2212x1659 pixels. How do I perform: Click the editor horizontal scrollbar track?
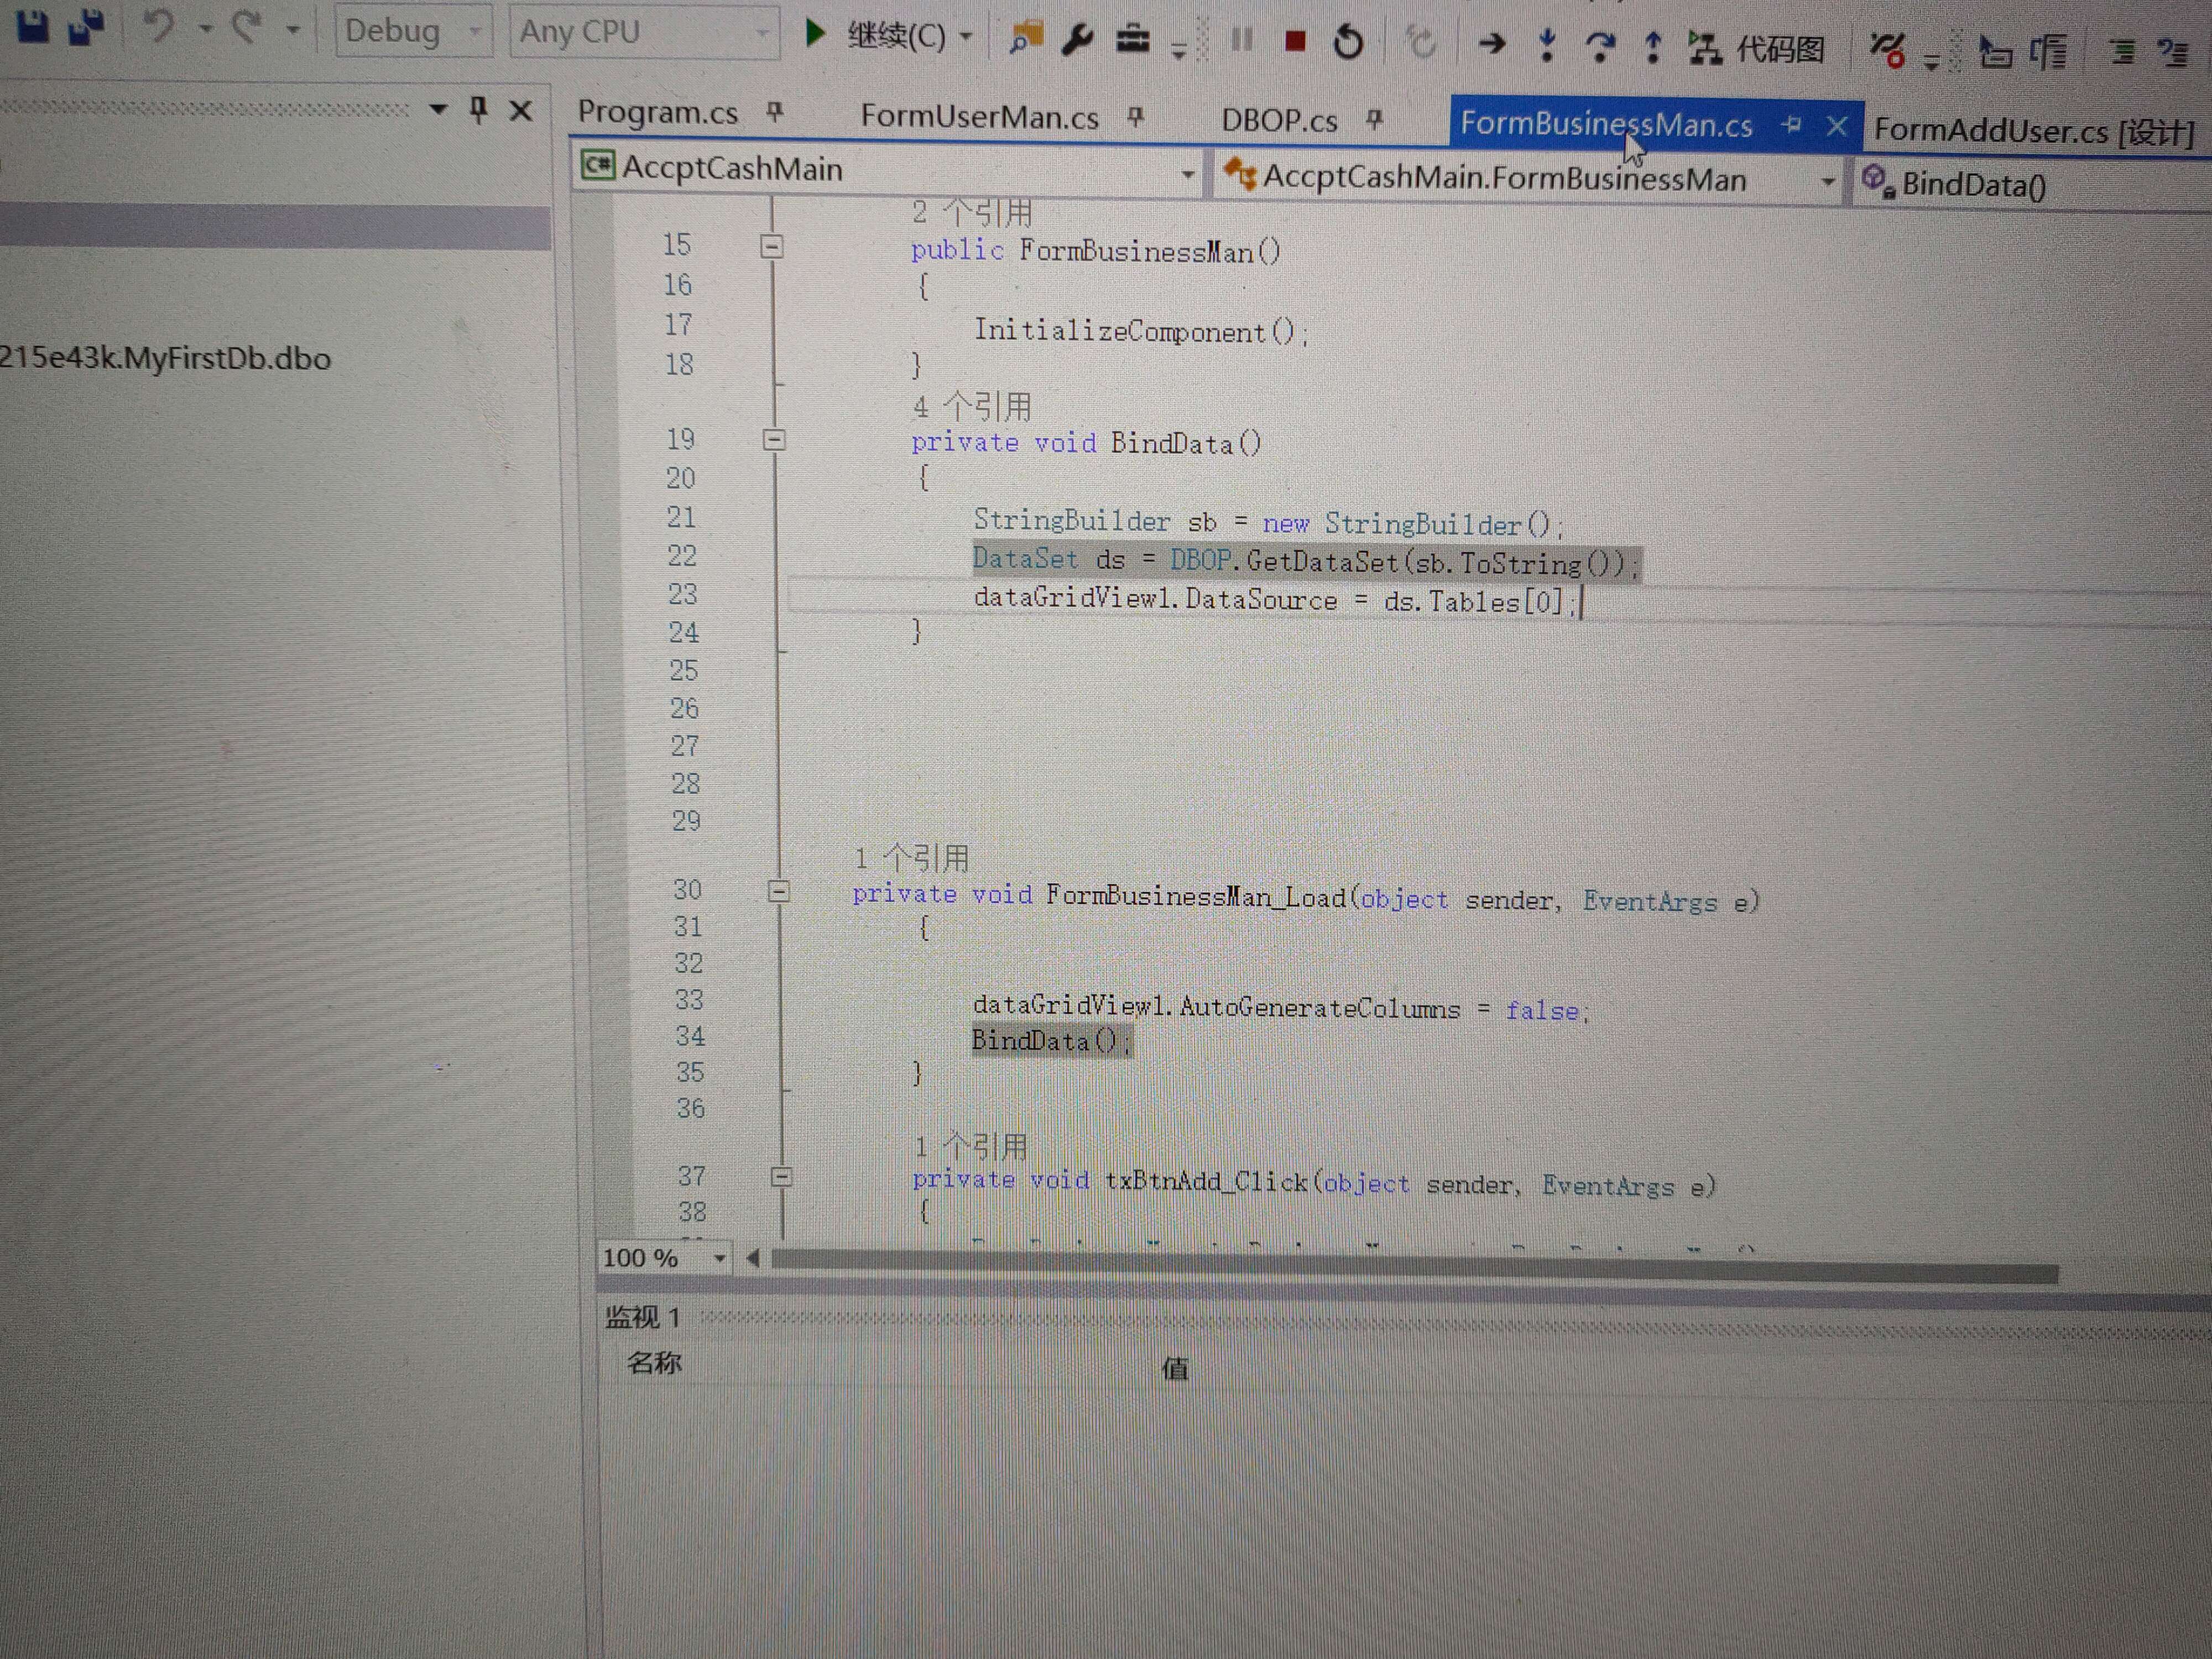coord(1414,1266)
